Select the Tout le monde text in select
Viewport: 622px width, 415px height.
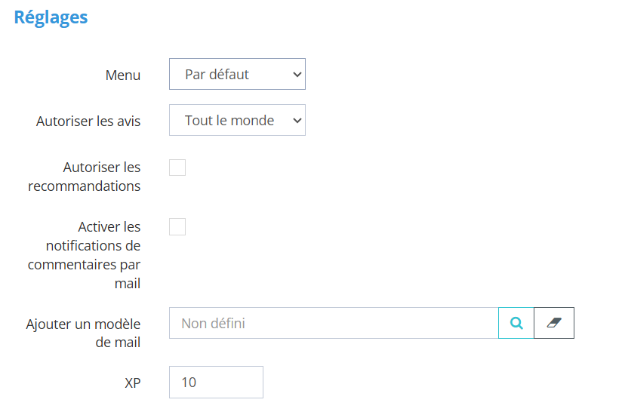click(229, 120)
